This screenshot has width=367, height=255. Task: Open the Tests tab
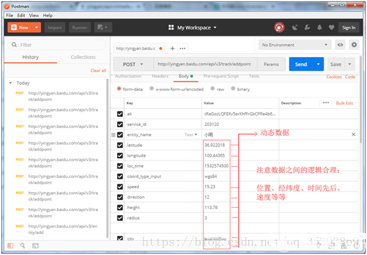254,76
